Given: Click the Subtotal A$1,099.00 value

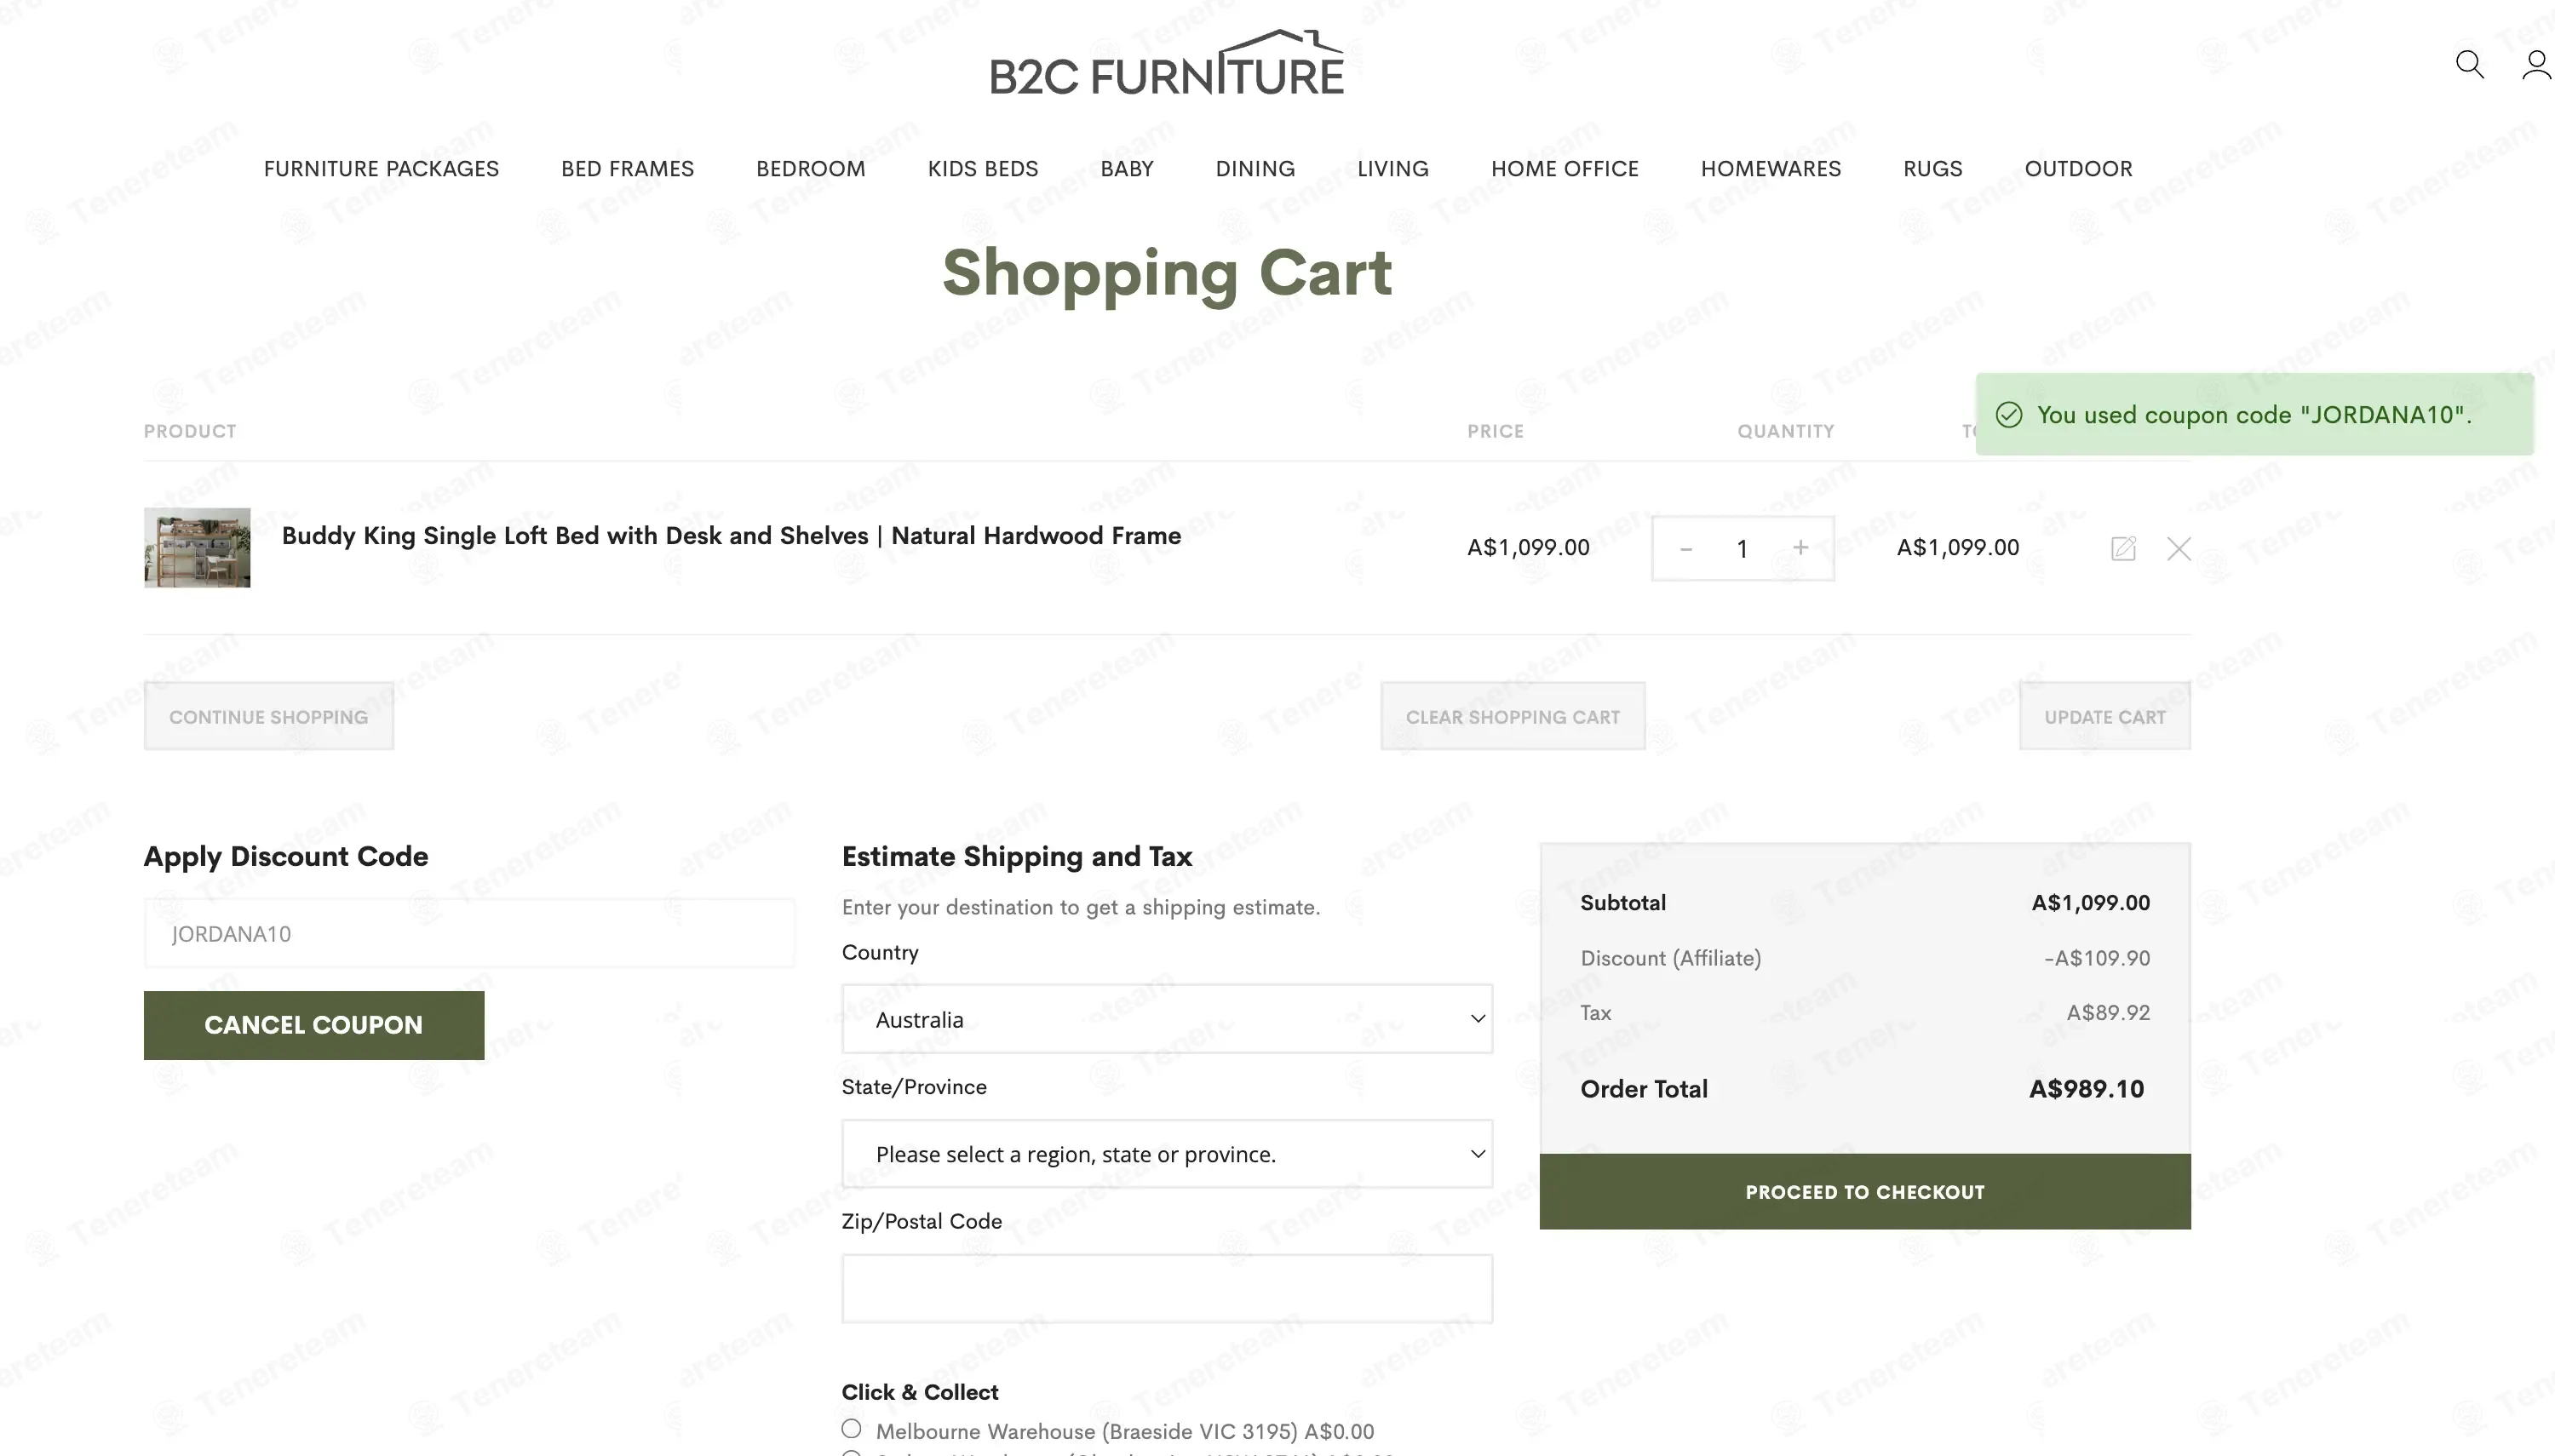Looking at the screenshot, I should click(x=2091, y=903).
